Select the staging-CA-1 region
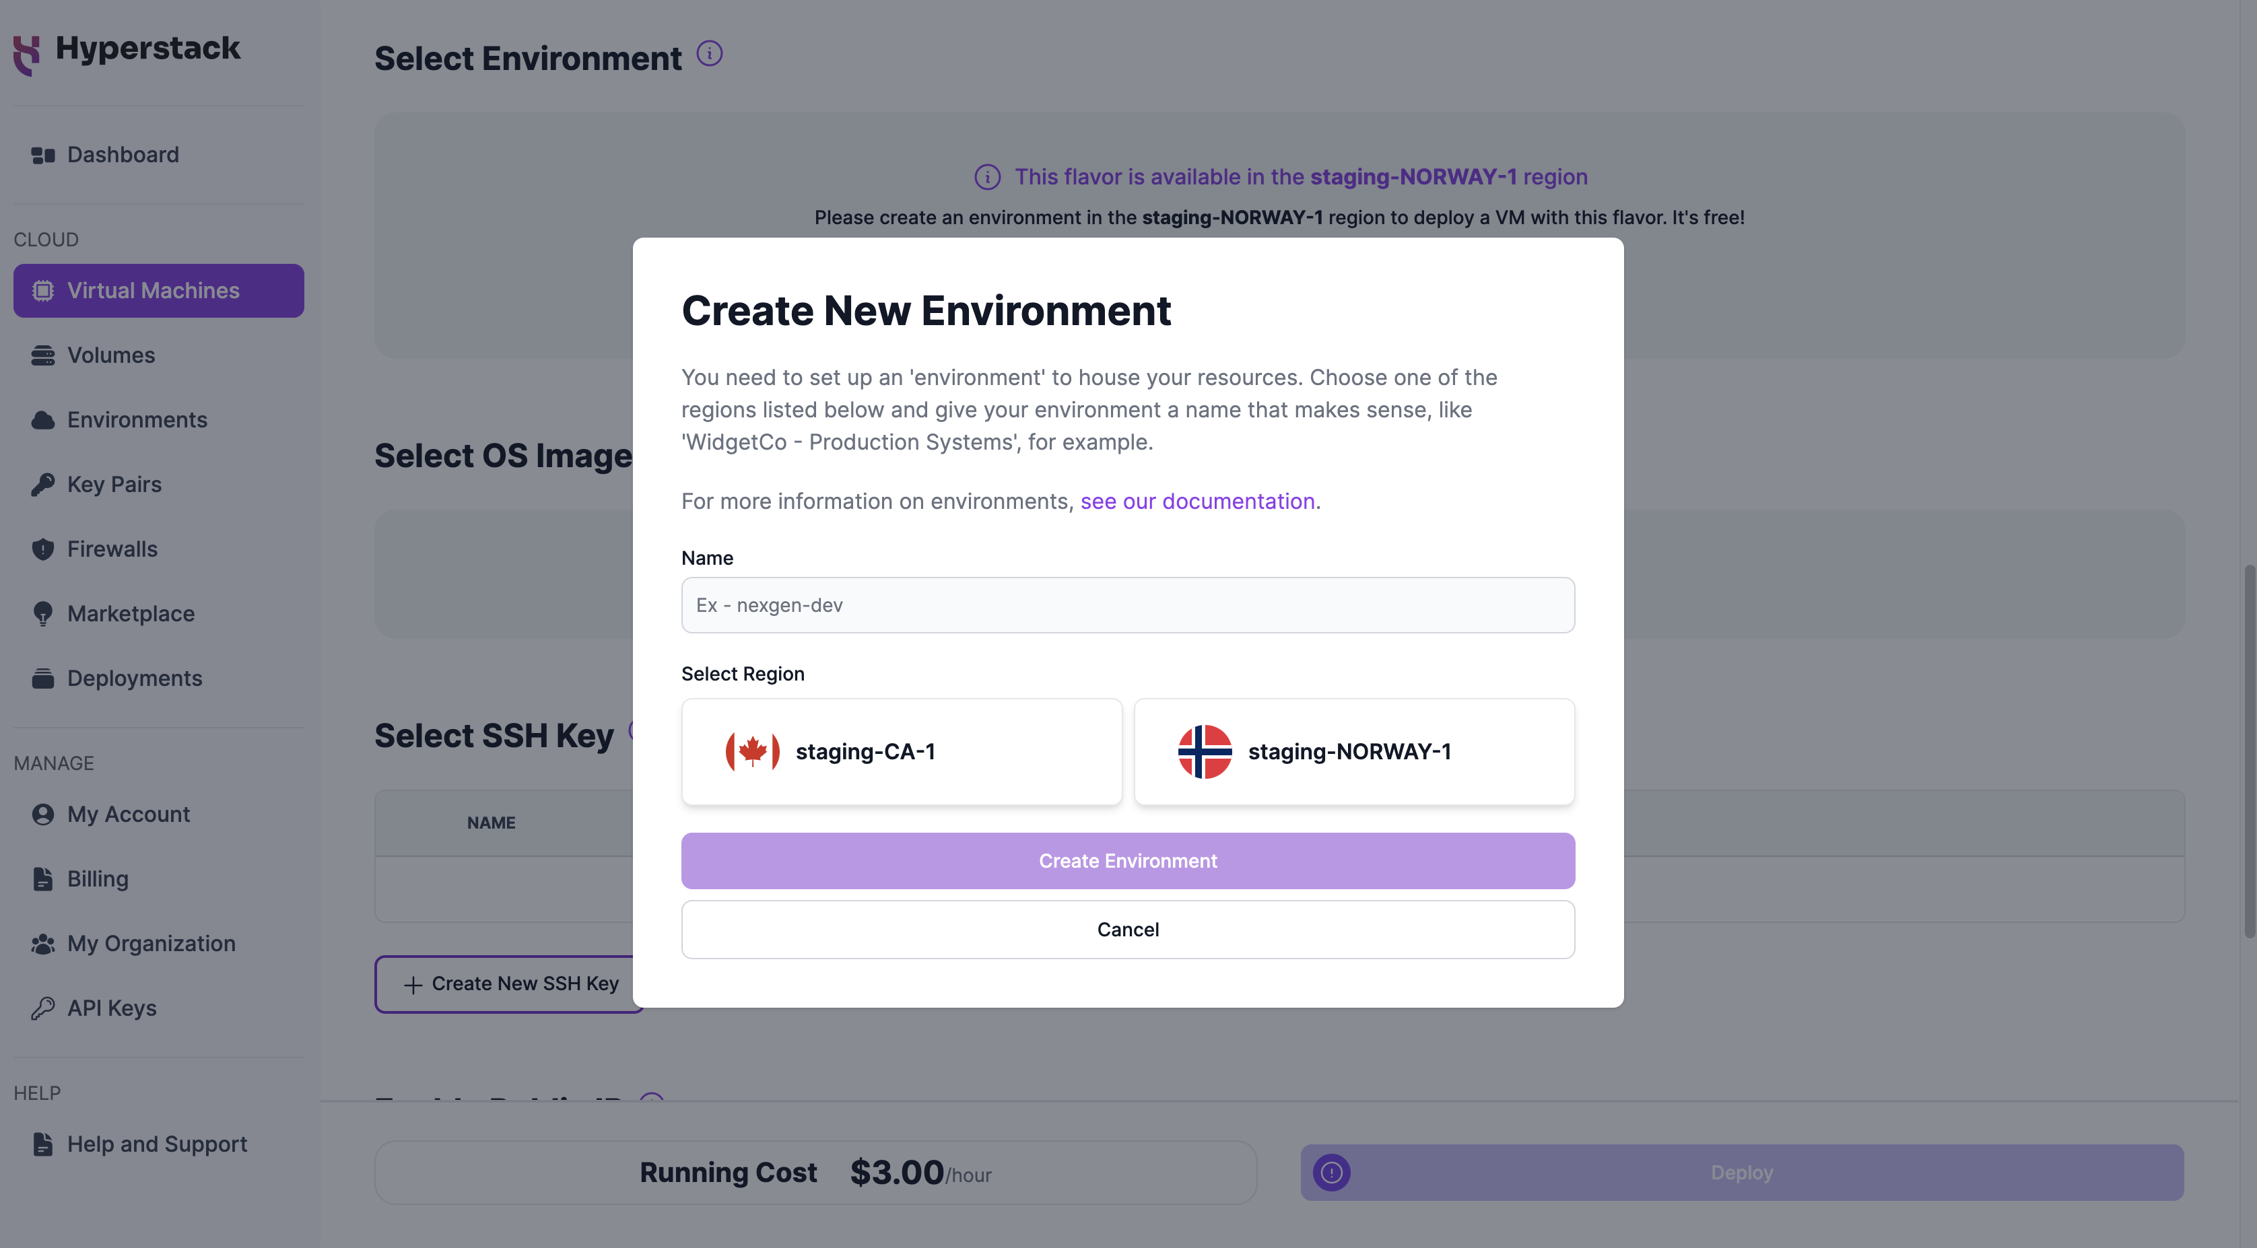The width and height of the screenshot is (2257, 1248). tap(902, 751)
